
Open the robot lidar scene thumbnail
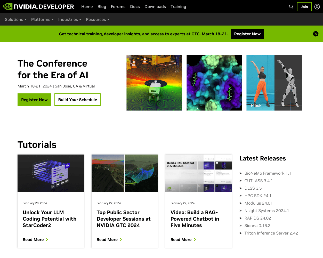click(x=154, y=83)
